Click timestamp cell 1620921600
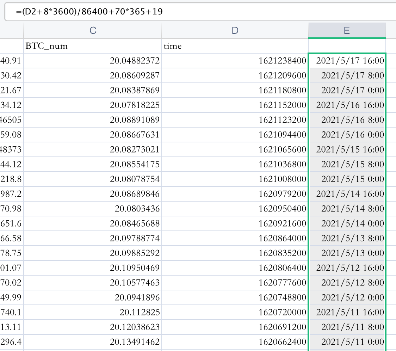 point(235,223)
